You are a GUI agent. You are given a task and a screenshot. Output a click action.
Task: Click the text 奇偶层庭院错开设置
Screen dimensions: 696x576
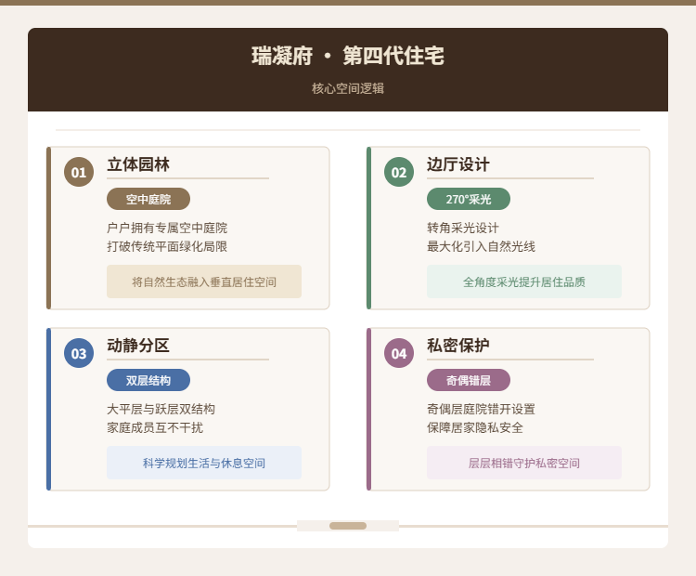pyautogui.click(x=481, y=409)
